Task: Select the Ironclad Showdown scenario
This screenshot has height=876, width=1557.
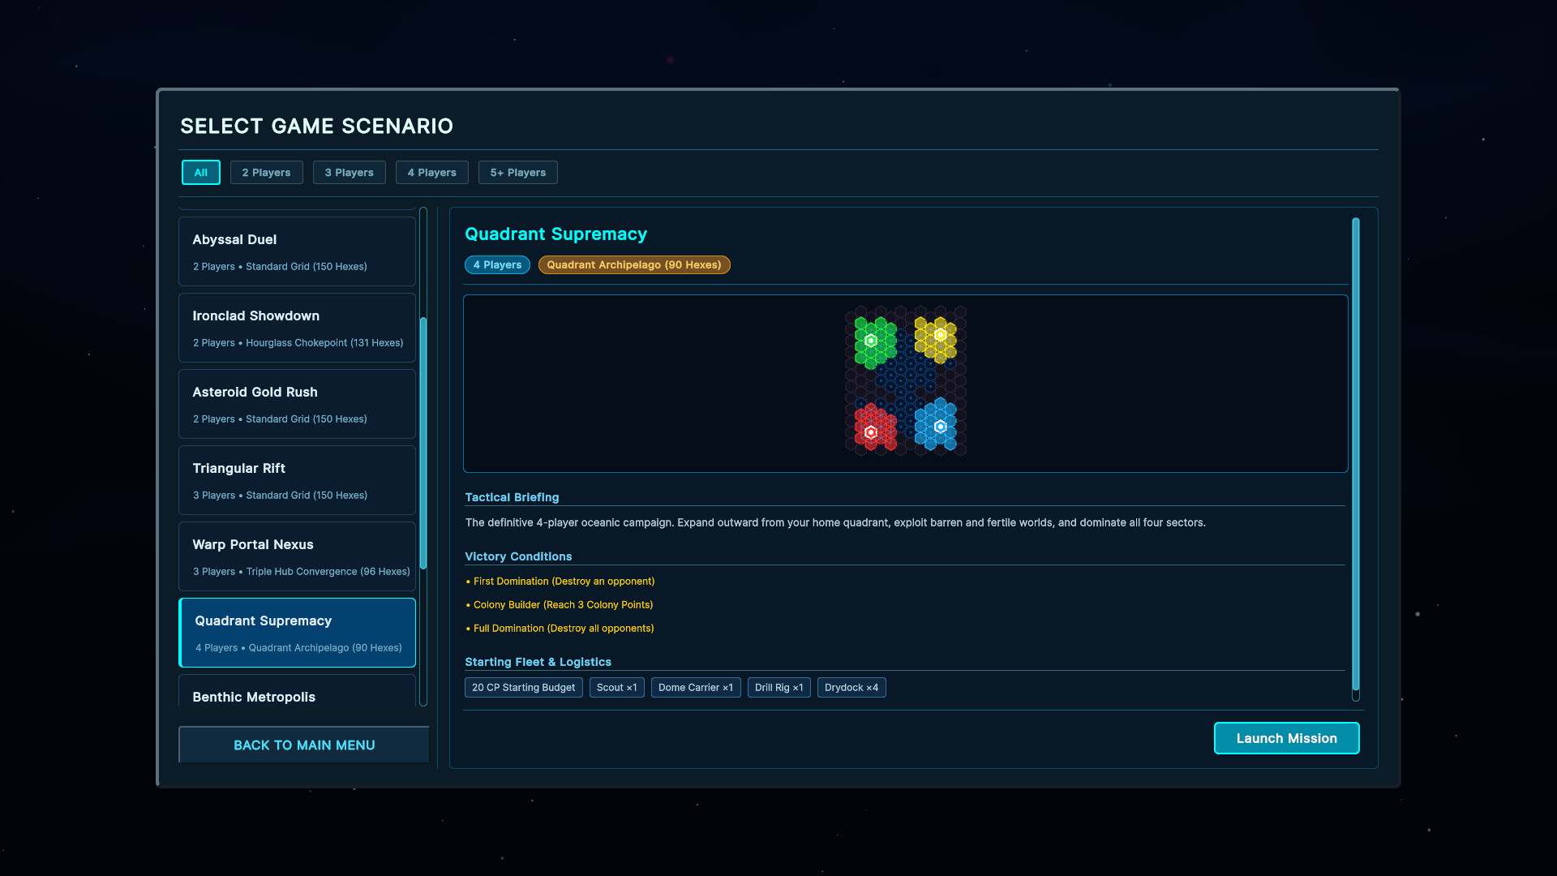Action: tap(297, 328)
